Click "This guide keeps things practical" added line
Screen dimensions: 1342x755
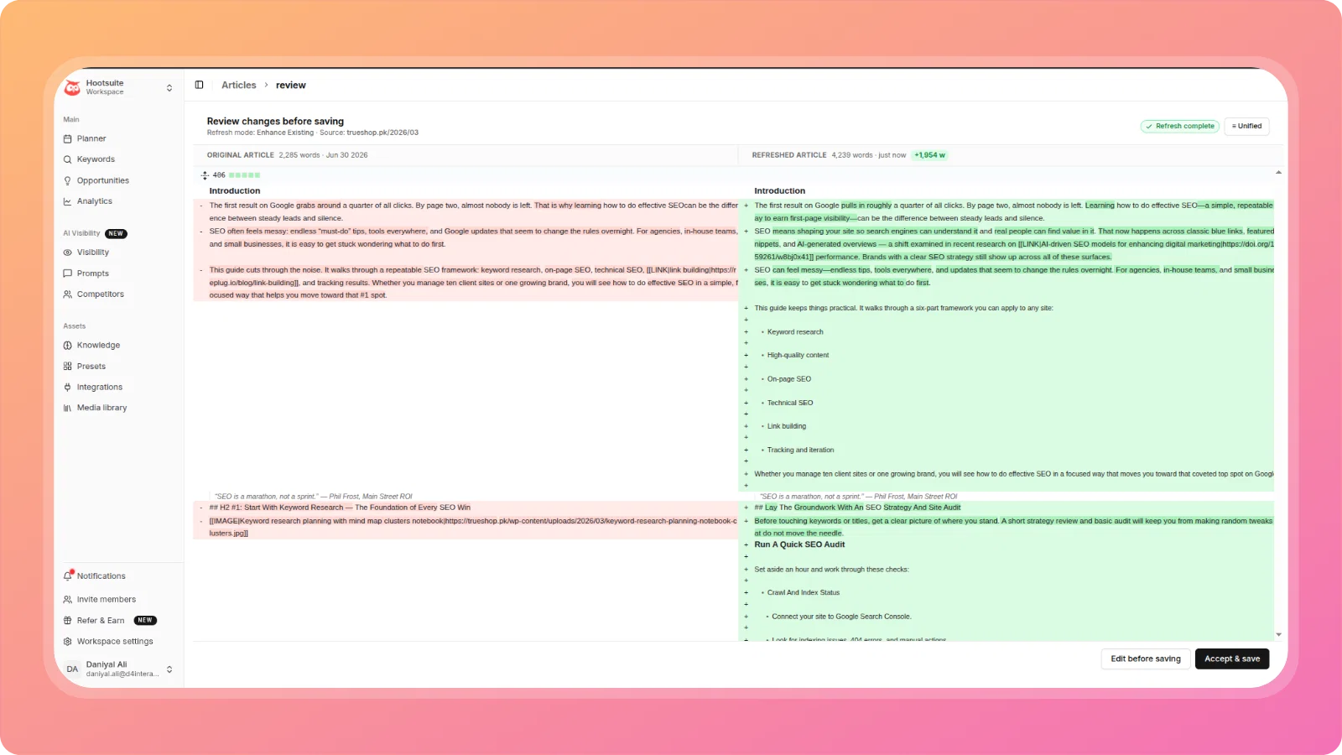click(903, 309)
